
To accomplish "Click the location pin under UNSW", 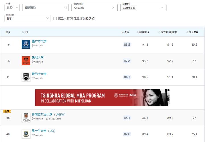I will 32,119.
